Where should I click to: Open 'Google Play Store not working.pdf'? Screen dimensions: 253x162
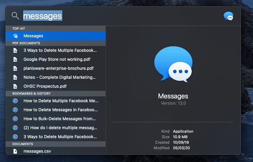[x=56, y=59]
